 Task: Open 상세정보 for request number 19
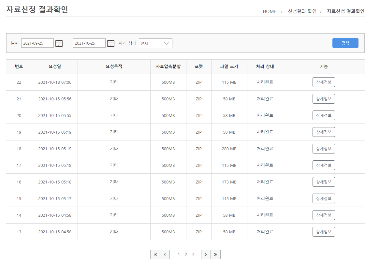coord(324,132)
